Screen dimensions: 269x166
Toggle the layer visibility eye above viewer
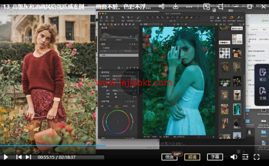[x=141, y=24]
